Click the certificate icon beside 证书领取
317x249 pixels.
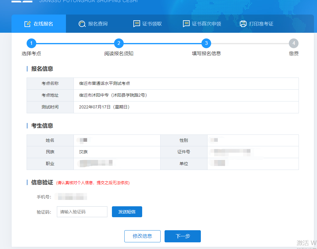coord(137,24)
